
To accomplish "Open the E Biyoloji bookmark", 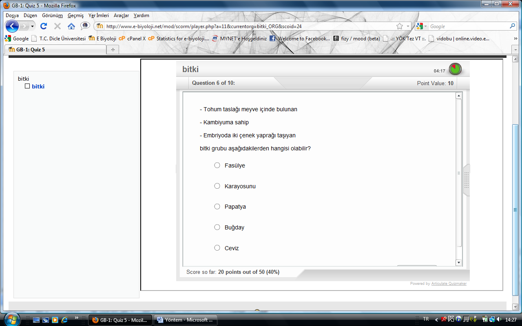I will pyautogui.click(x=102, y=39).
